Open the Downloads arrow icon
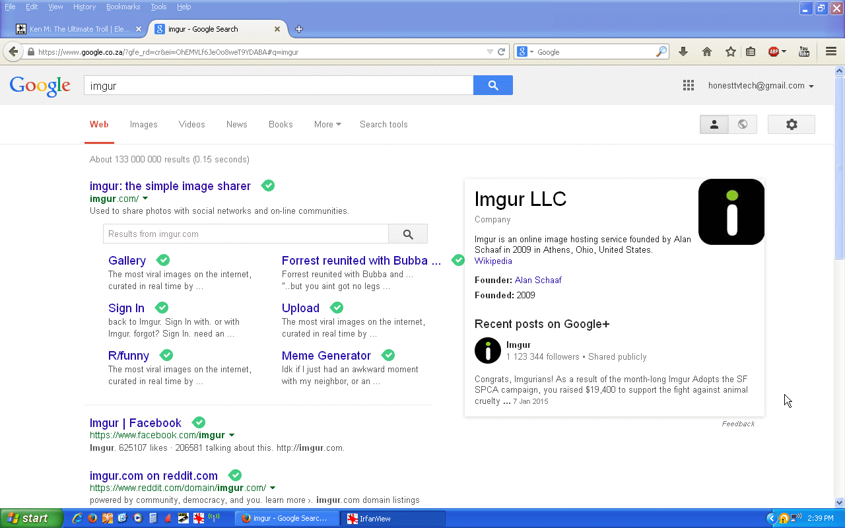The width and height of the screenshot is (845, 528). click(x=683, y=51)
